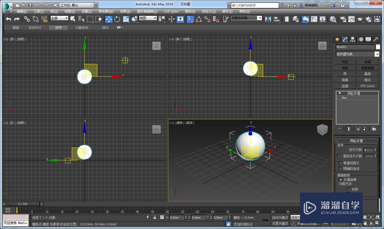Apply the 弯曲 modifier button

pyautogui.click(x=345, y=80)
